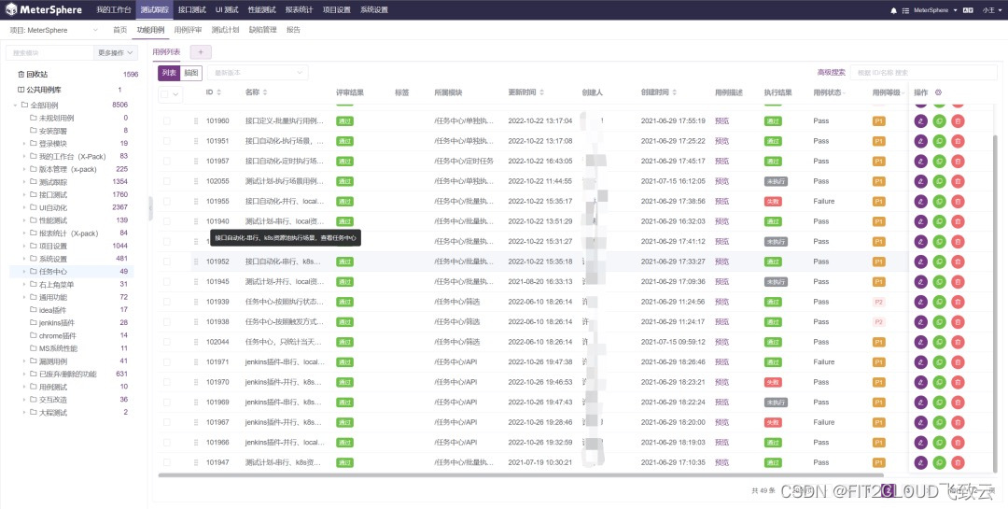This screenshot has height=509, width=1008.
Task: Open 公共用例库 public case library
Action: 44,90
